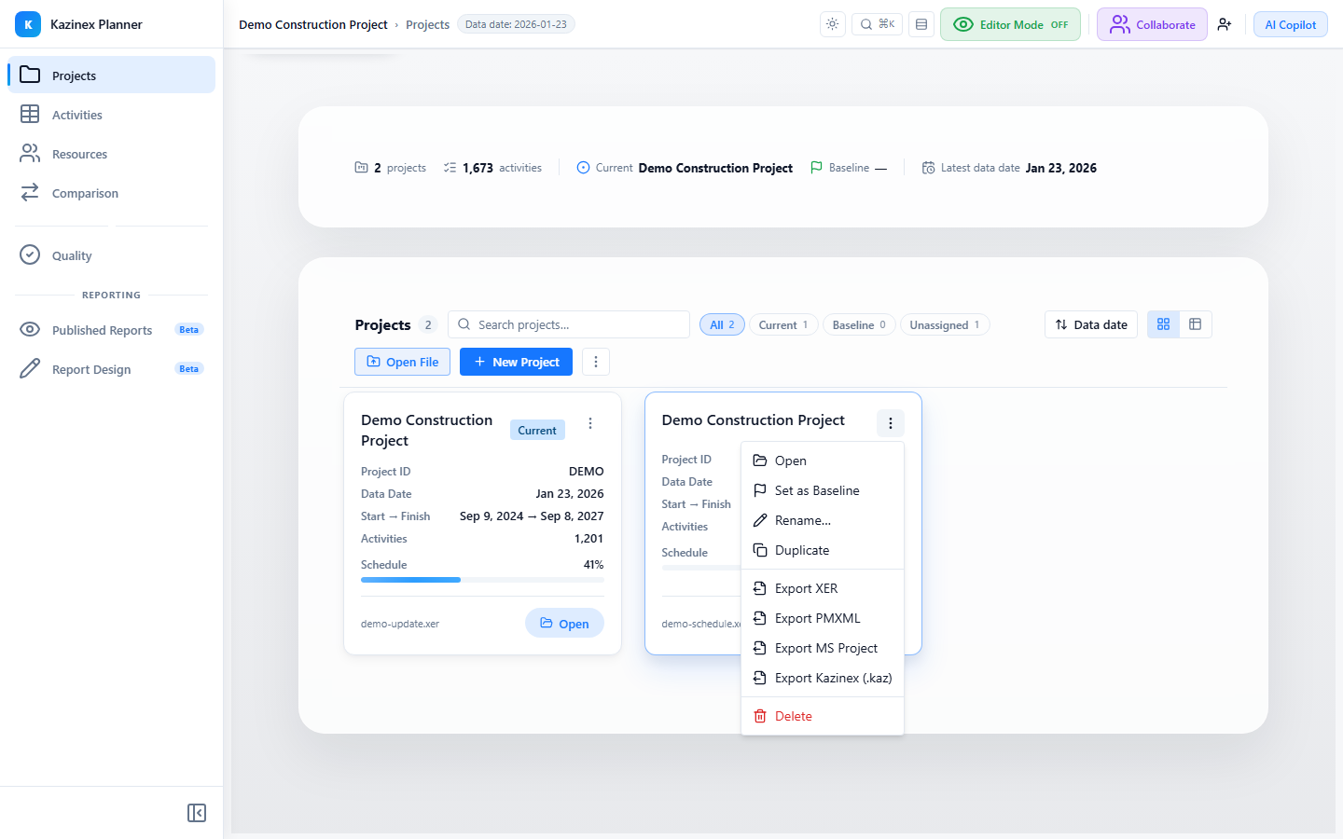Click the Demo Construction Project card title with menu
Image resolution: width=1343 pixels, height=839 pixels.
pos(754,420)
